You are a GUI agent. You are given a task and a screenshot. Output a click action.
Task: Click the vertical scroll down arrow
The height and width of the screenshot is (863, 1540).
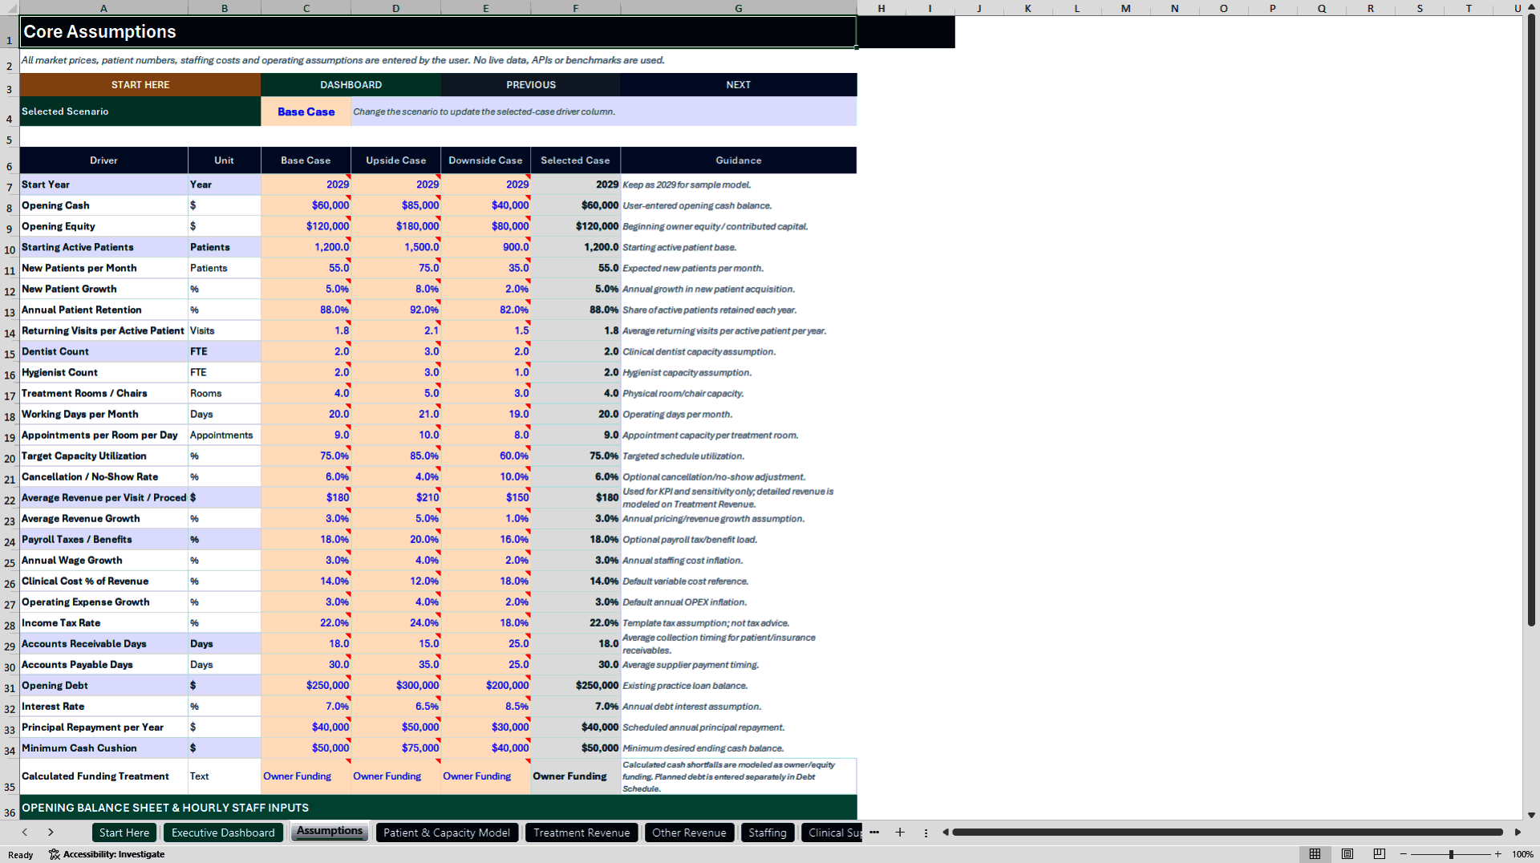[x=1531, y=815]
